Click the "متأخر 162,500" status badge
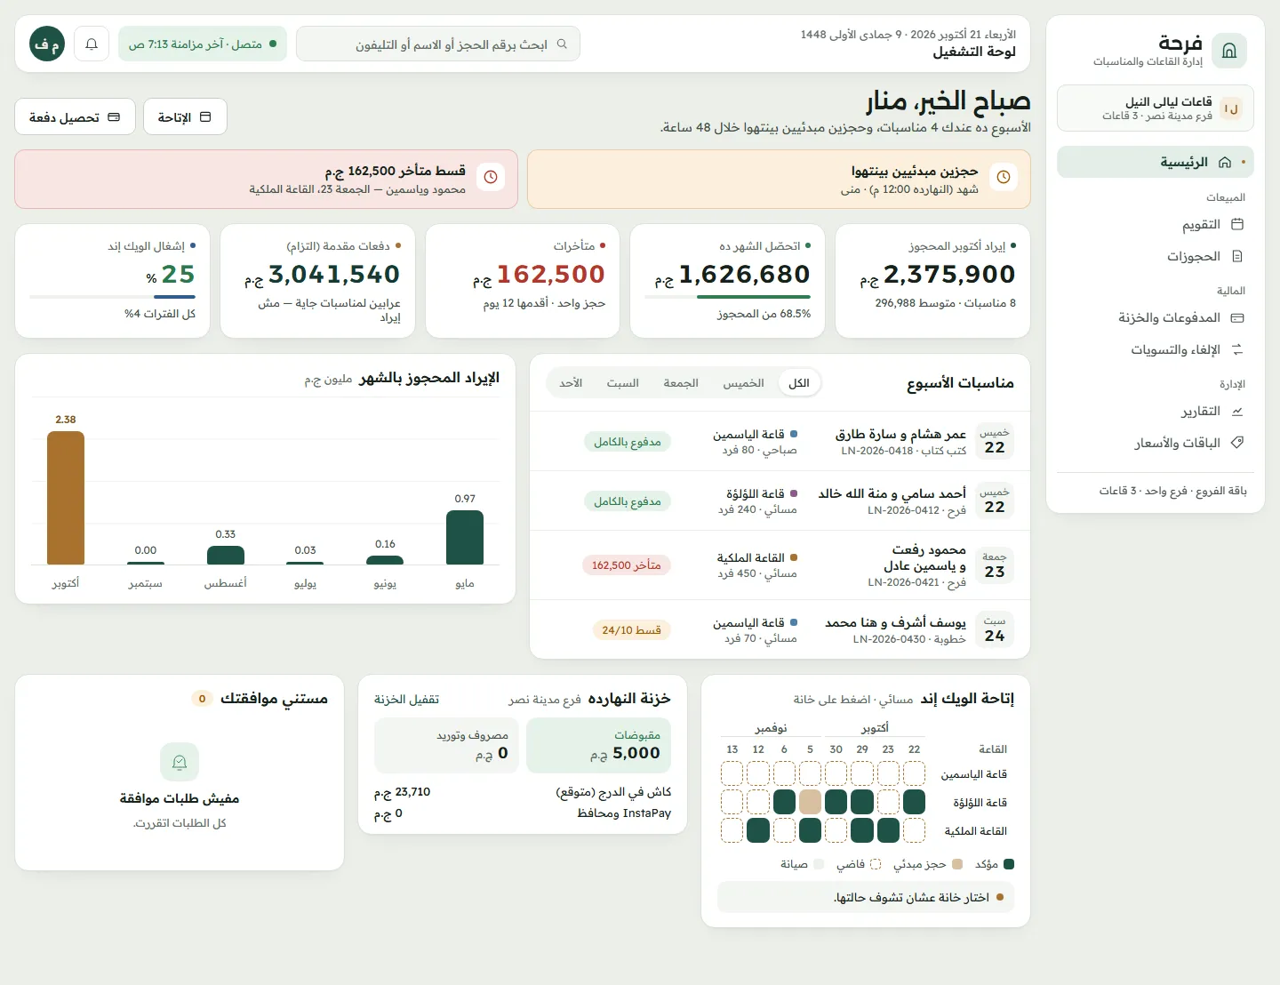 tap(627, 565)
